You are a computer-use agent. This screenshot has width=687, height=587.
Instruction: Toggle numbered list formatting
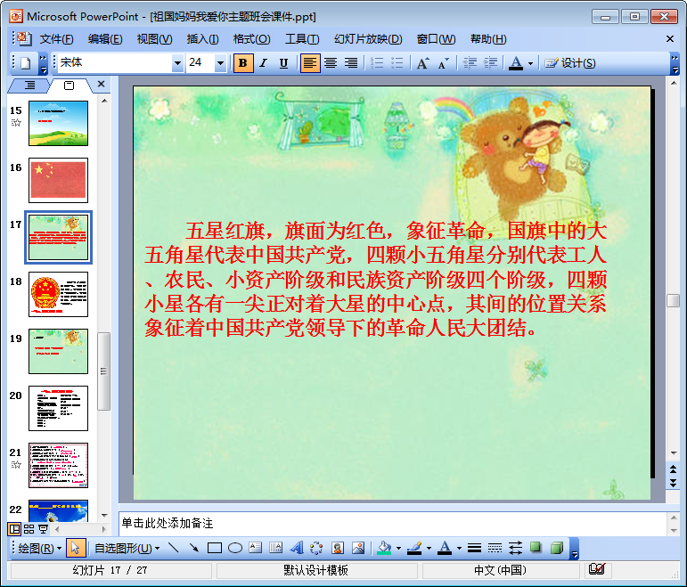[377, 63]
